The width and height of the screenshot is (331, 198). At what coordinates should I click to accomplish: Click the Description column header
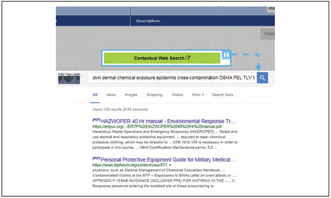(148, 21)
